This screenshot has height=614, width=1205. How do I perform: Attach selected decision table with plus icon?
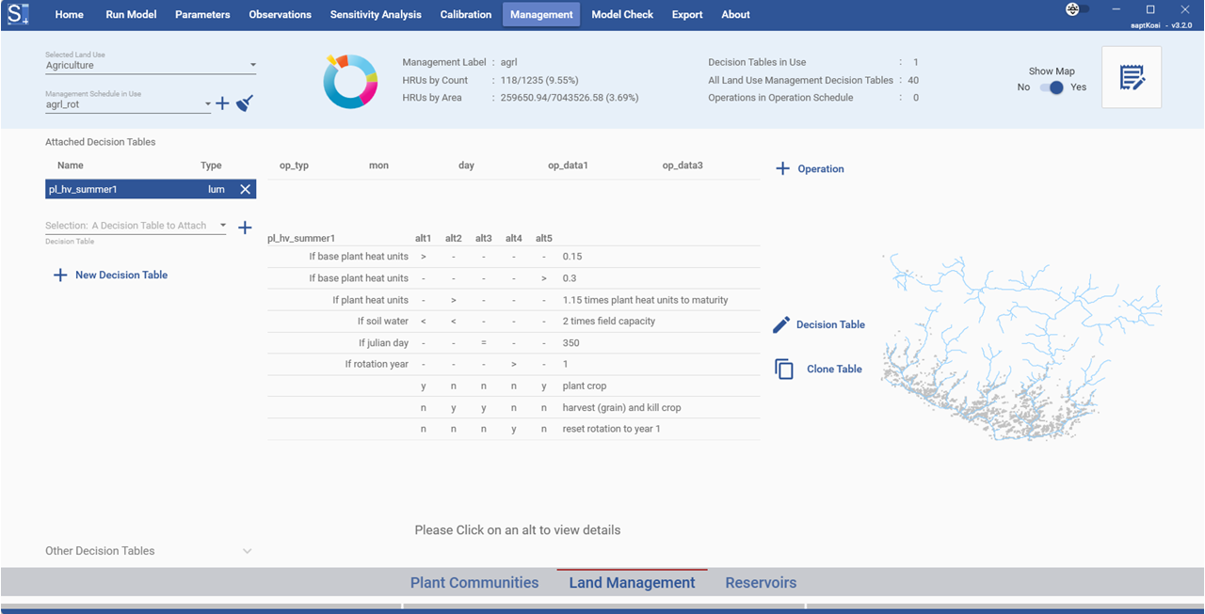coord(245,228)
